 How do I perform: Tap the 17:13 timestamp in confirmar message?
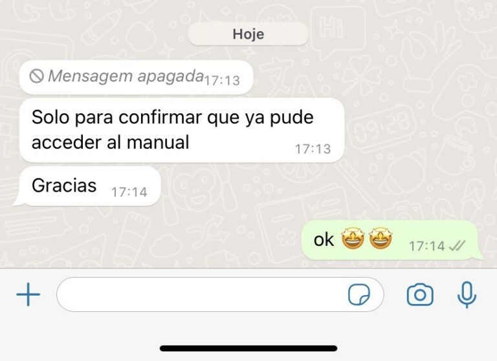tap(313, 149)
